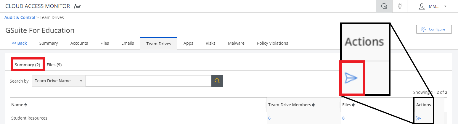
Task: Open the Team Drive Name dropdown
Action: [59, 81]
